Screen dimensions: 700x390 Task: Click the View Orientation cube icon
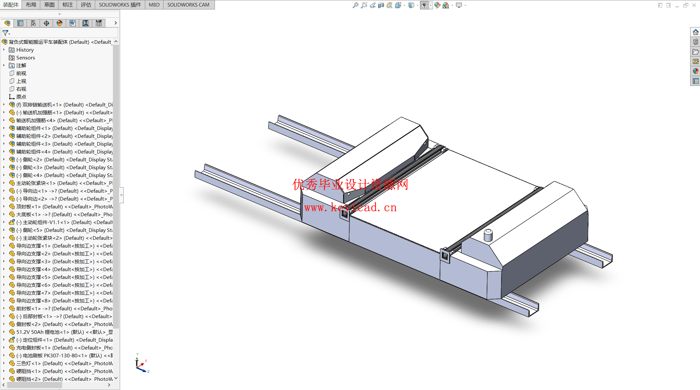click(398, 5)
